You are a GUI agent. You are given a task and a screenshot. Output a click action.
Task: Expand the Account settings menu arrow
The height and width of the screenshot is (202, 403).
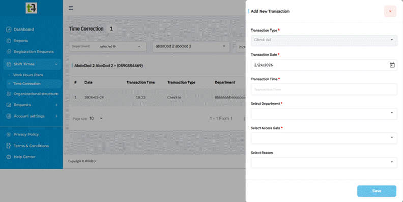click(x=56, y=116)
